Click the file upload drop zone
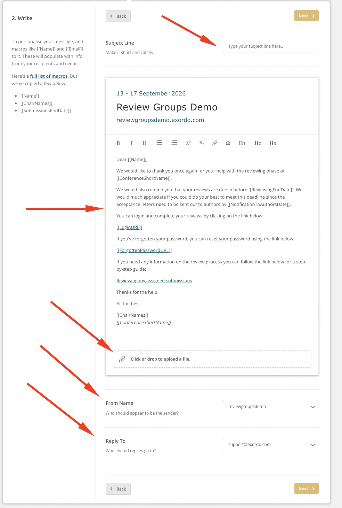The image size is (342, 508). [x=212, y=359]
